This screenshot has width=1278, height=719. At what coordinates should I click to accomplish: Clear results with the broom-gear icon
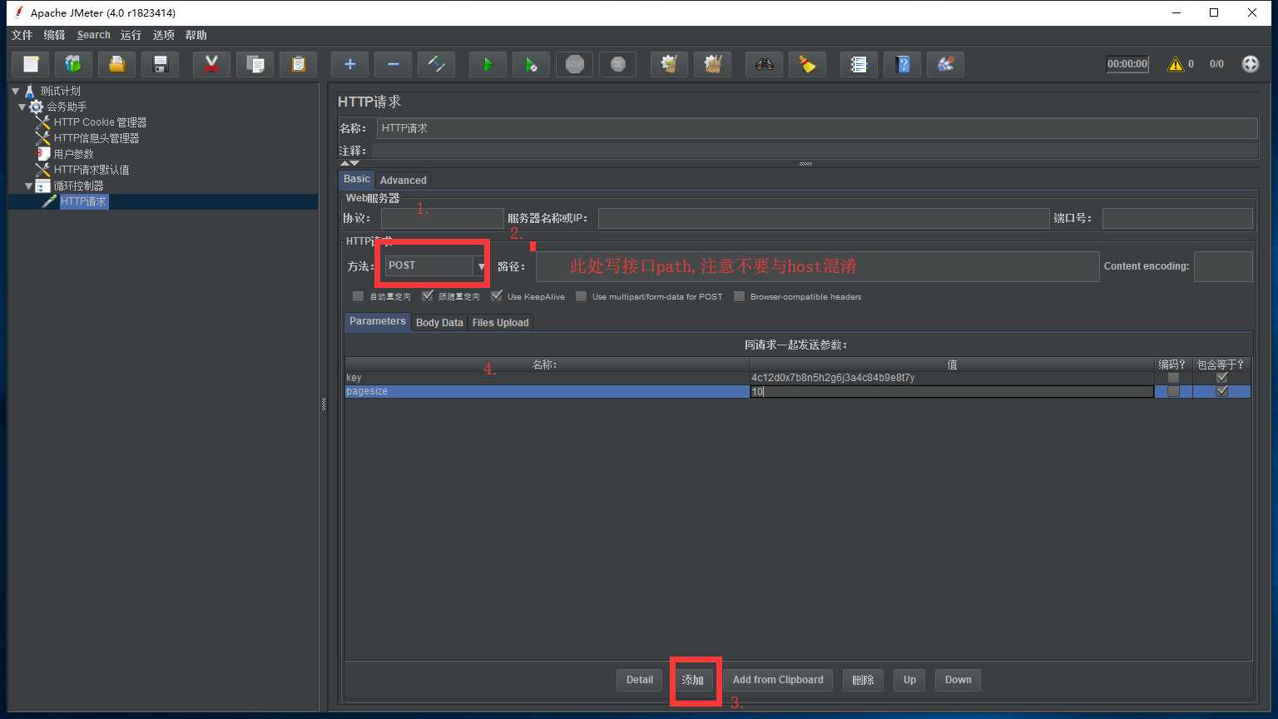[x=669, y=64]
